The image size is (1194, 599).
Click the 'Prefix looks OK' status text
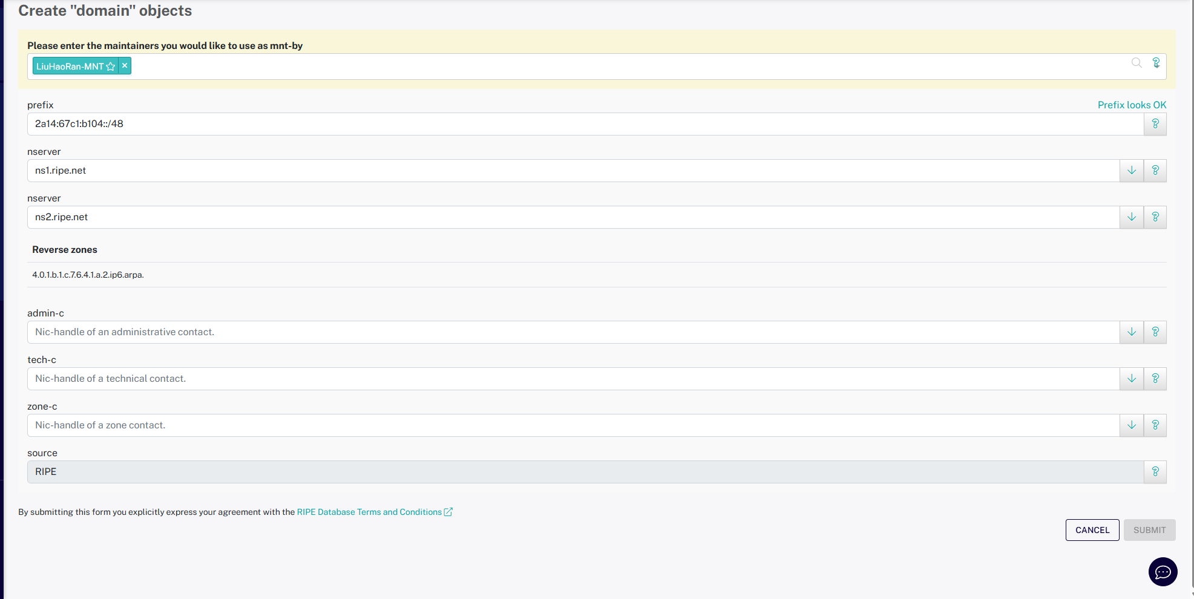tap(1132, 105)
